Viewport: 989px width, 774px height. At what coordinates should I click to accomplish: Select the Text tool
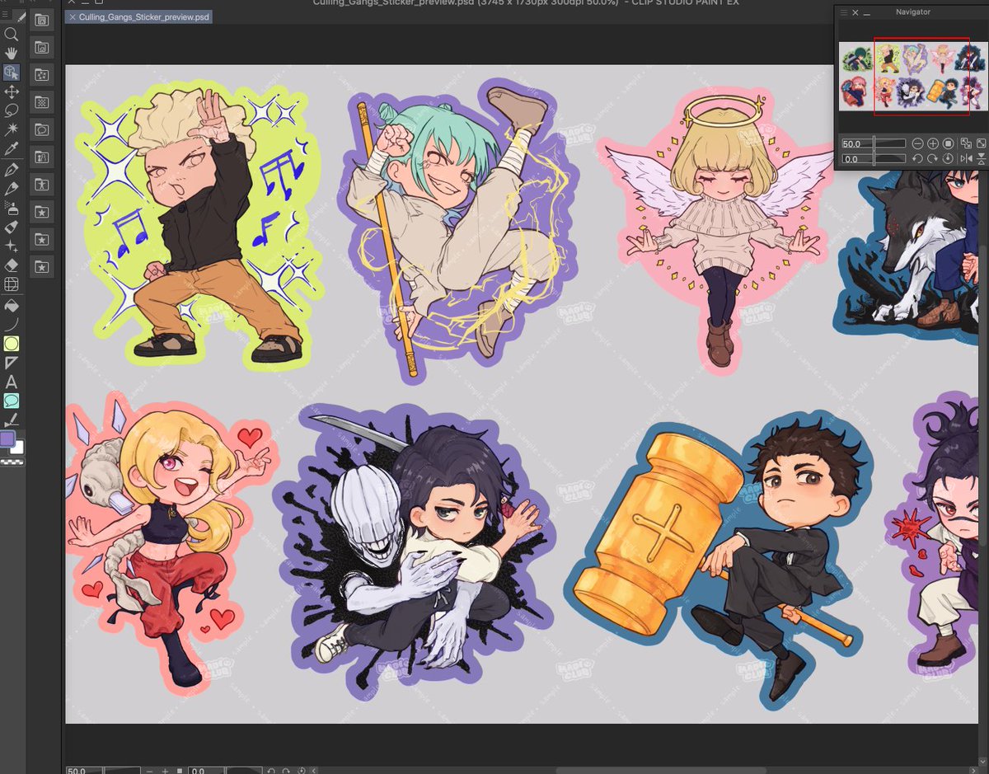pos(11,382)
